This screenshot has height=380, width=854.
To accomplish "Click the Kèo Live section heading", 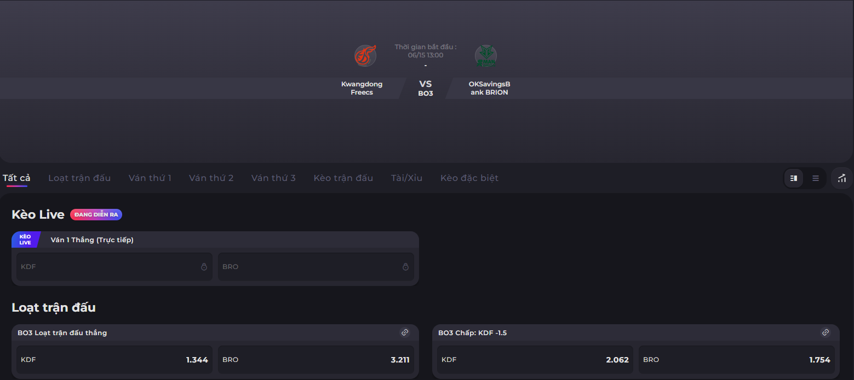I will click(x=38, y=215).
